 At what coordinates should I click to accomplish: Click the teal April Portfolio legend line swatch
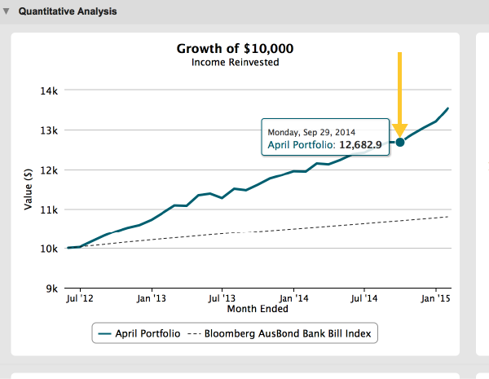tap(104, 333)
